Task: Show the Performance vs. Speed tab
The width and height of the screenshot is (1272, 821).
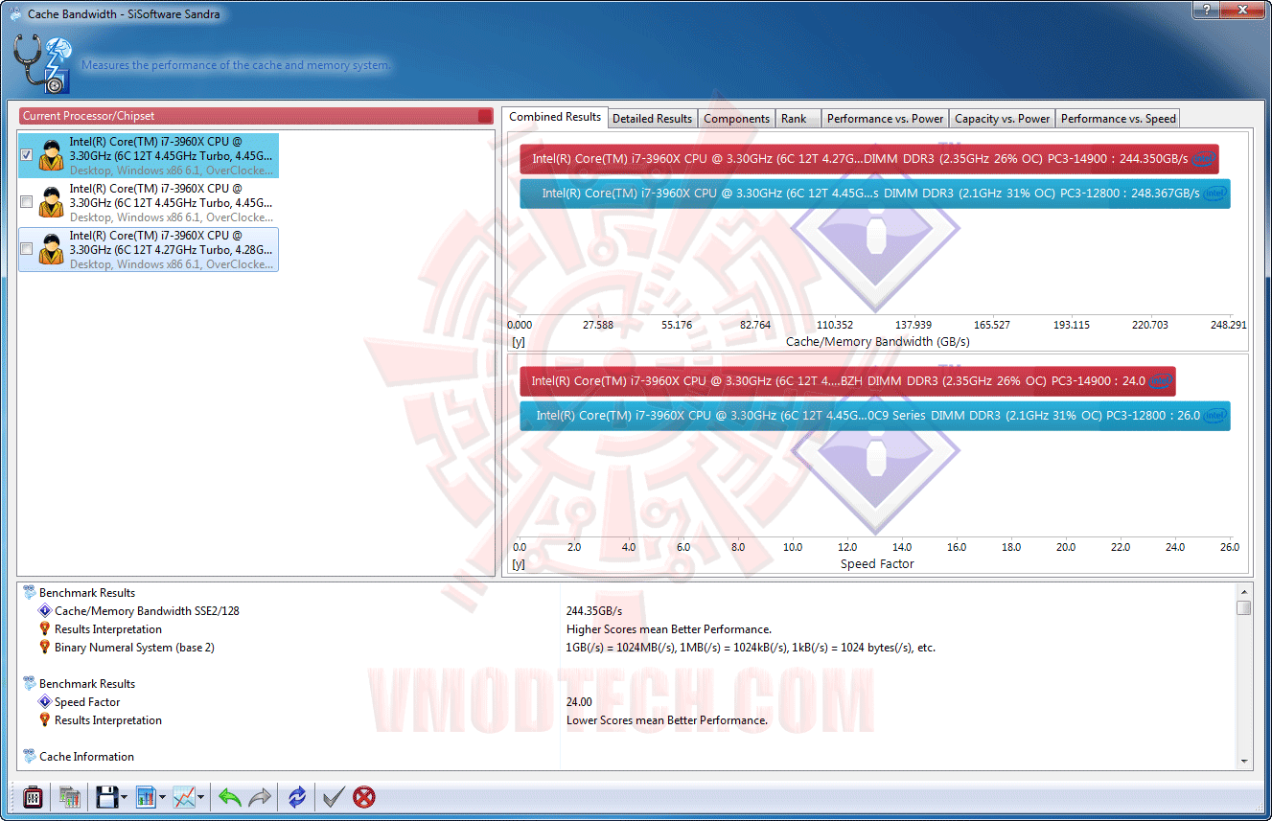Action: pos(1118,119)
